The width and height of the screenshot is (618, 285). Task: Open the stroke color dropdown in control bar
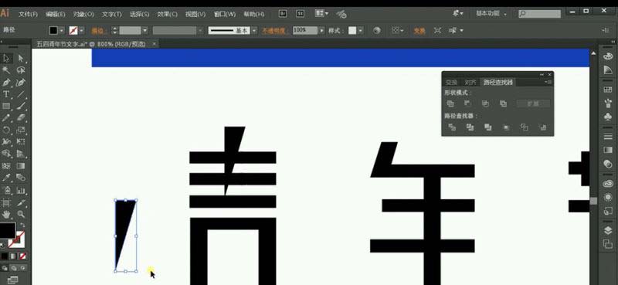(82, 30)
